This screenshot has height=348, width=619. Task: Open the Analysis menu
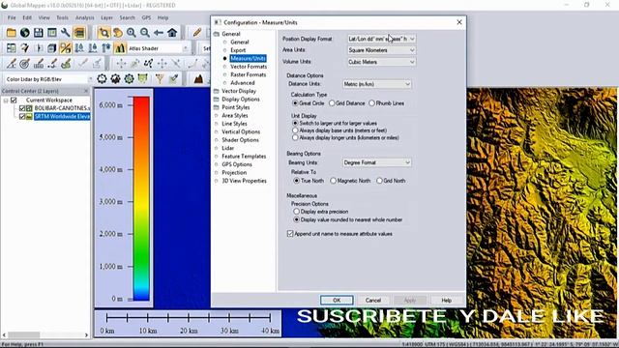84,17
